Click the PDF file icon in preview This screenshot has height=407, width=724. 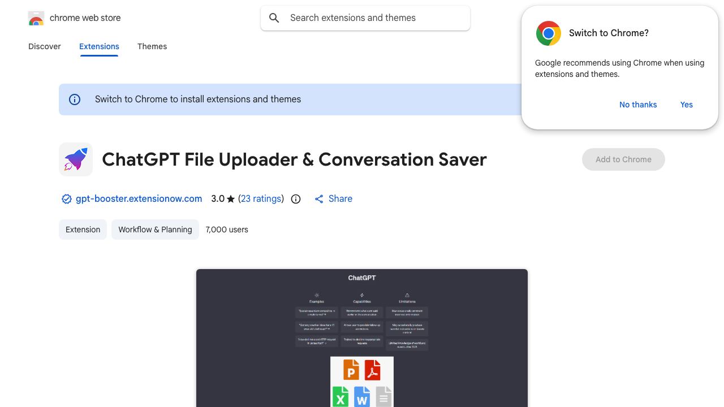[372, 370]
